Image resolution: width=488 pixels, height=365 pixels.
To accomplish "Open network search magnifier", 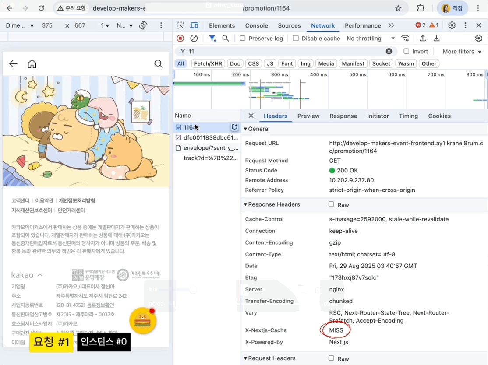I will [226, 38].
